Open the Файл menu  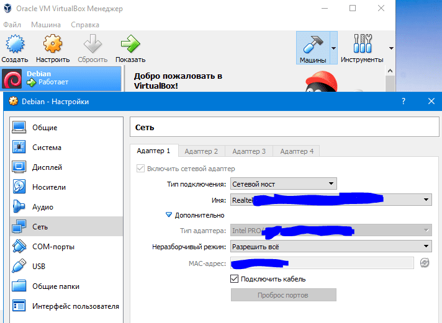[x=12, y=25]
